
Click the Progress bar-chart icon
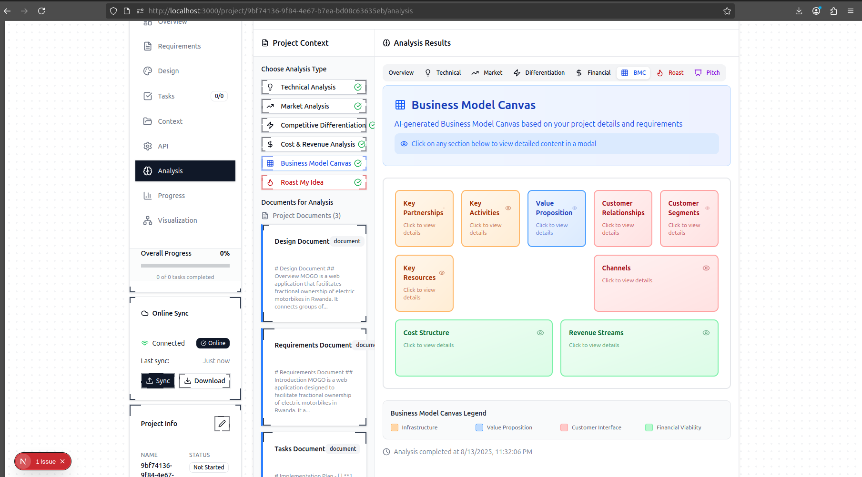coord(148,196)
